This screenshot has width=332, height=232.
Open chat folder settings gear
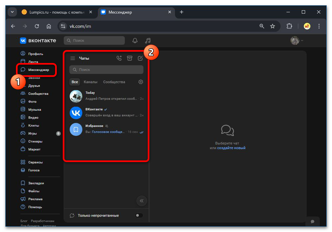(x=140, y=82)
